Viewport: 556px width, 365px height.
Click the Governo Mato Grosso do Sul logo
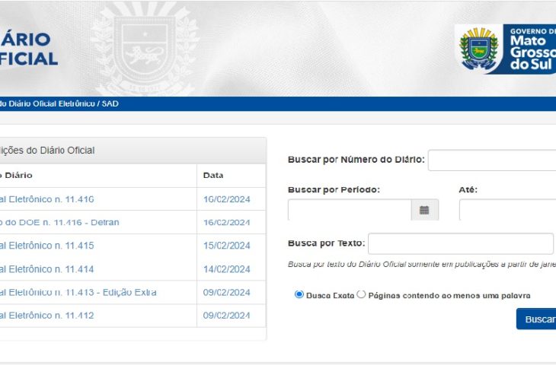point(504,49)
